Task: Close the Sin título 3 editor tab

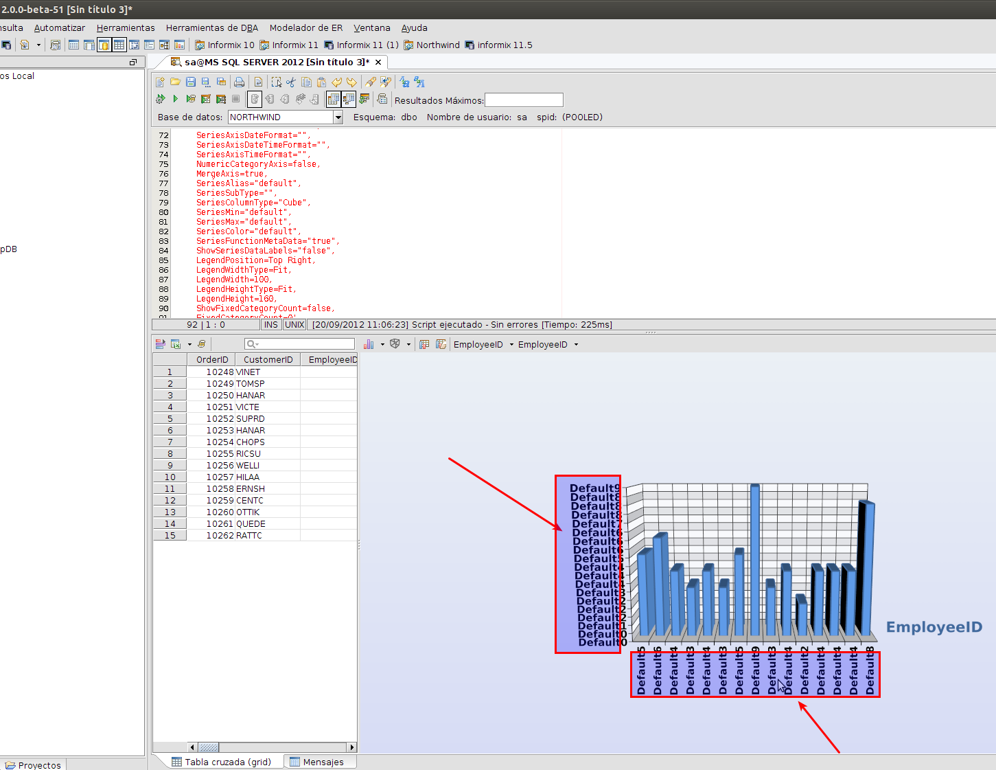Action: (x=378, y=62)
